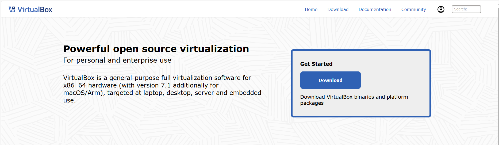Click 'Download VirtualBox binaries and platform packages' text
The width and height of the screenshot is (499, 145).
[x=354, y=100]
